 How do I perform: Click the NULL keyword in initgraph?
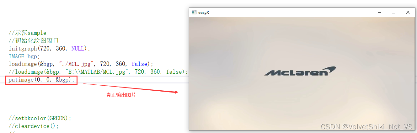(x=78, y=49)
